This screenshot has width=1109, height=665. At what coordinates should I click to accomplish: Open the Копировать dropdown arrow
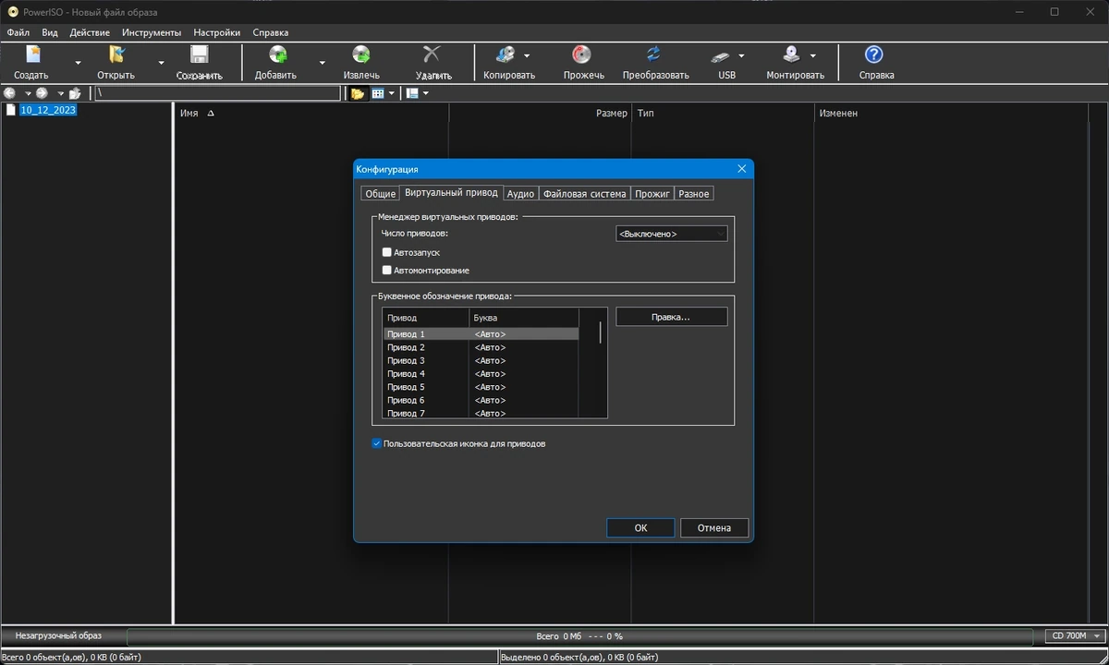pos(527,55)
